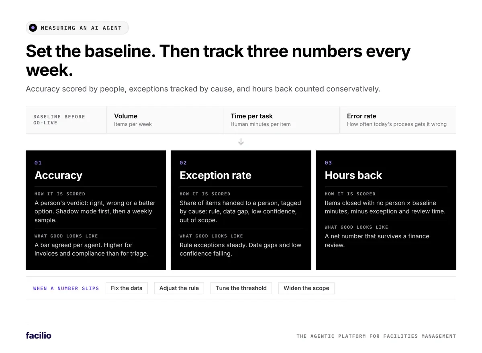This screenshot has height=353, width=482.
Task: Click text Items per week
Action: coord(133,124)
